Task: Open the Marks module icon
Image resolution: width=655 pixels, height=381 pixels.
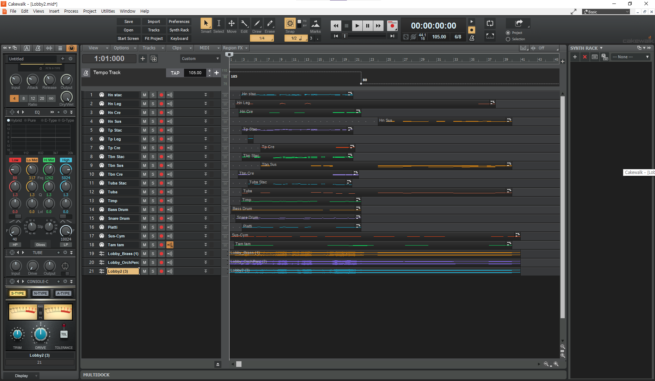Action: pyautogui.click(x=315, y=24)
